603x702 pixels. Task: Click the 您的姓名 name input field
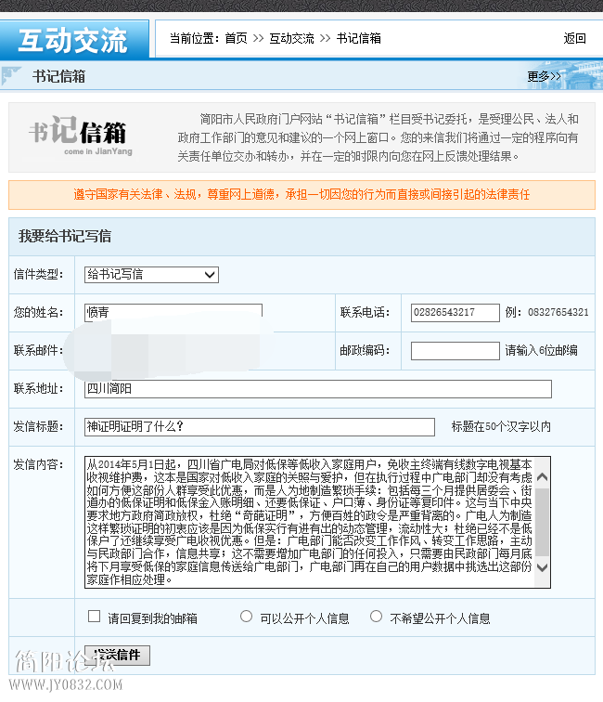point(173,313)
